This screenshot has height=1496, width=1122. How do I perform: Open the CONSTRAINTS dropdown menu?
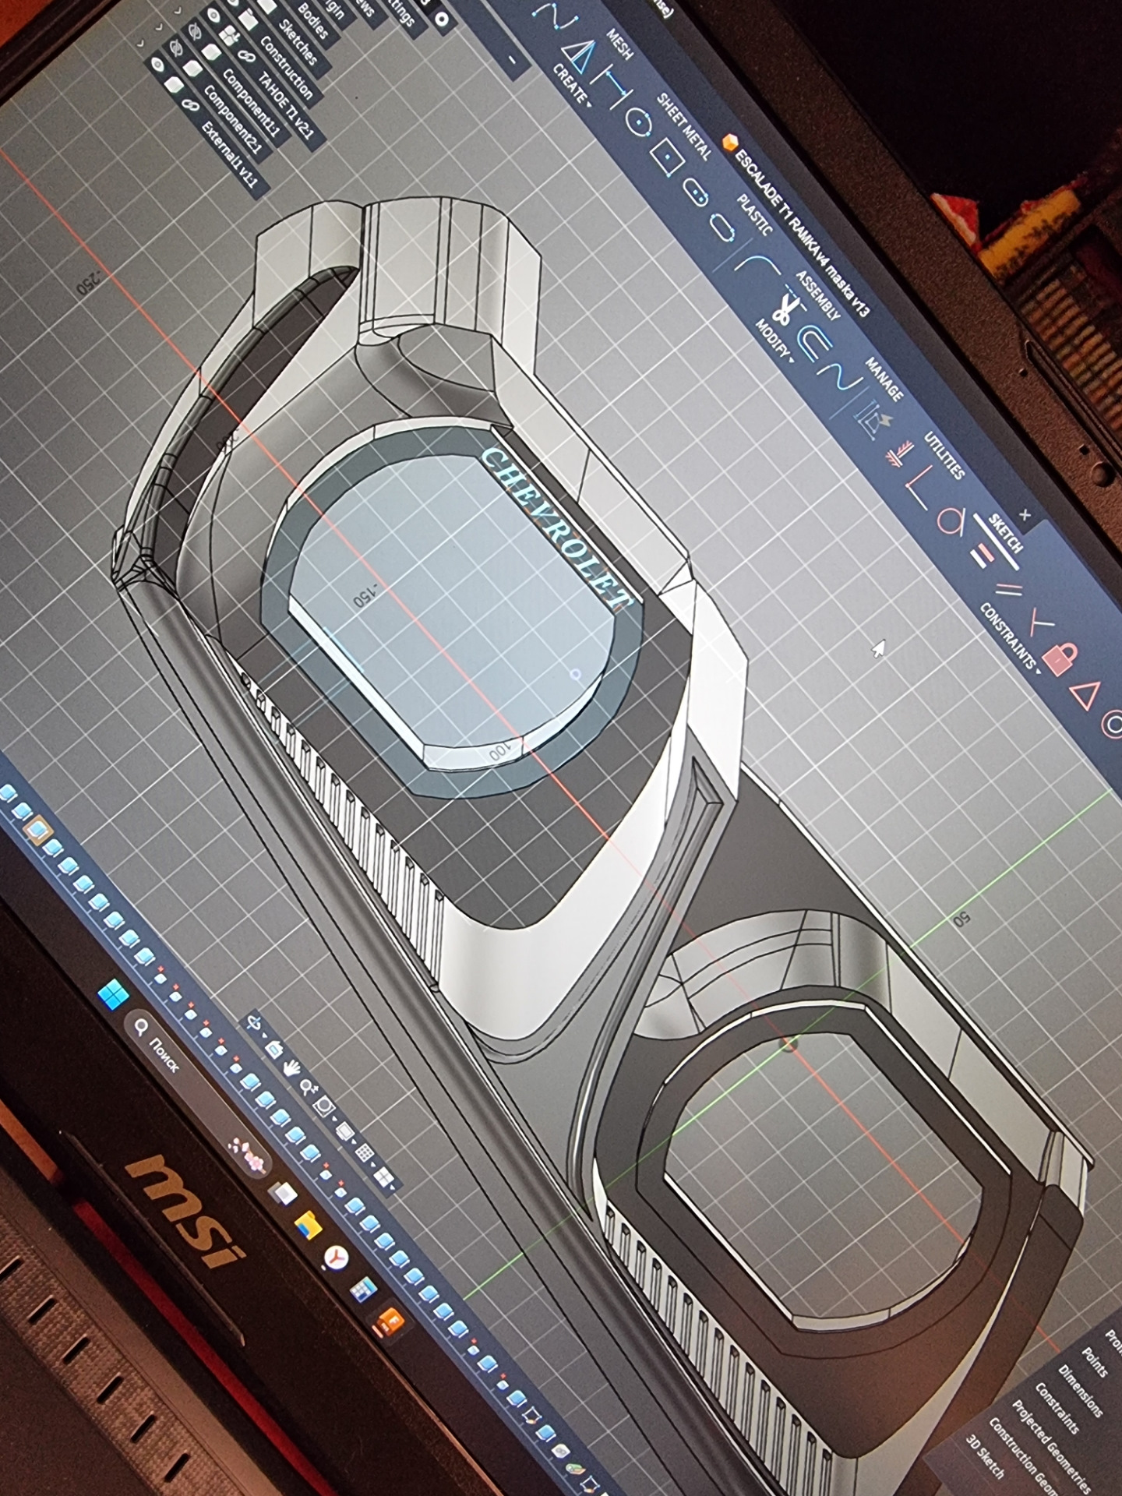pyautogui.click(x=1009, y=638)
